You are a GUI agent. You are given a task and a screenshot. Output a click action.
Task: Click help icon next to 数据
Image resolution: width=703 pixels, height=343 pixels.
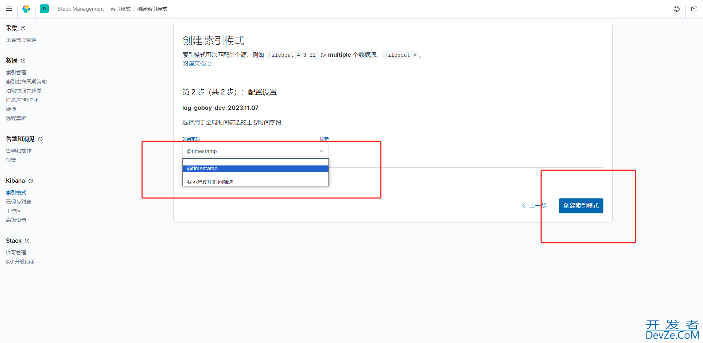click(x=23, y=61)
